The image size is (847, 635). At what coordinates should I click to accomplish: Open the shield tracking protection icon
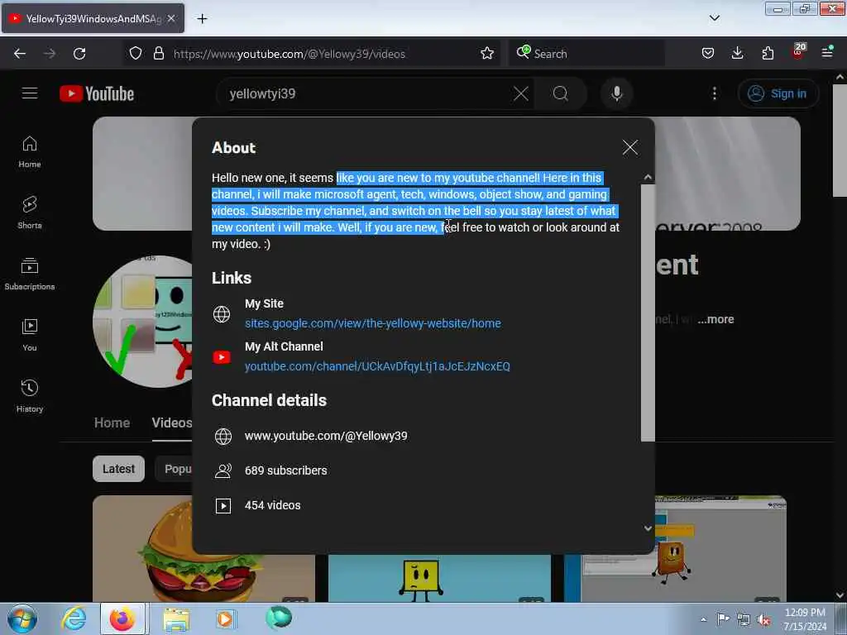pyautogui.click(x=136, y=54)
